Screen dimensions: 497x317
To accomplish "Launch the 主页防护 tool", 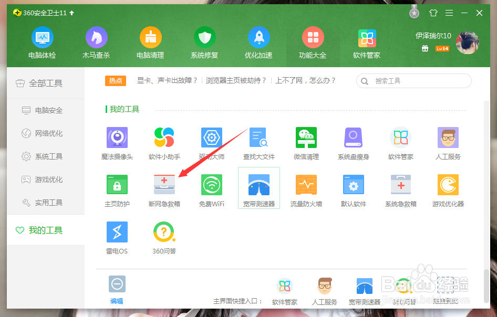I will (x=117, y=191).
